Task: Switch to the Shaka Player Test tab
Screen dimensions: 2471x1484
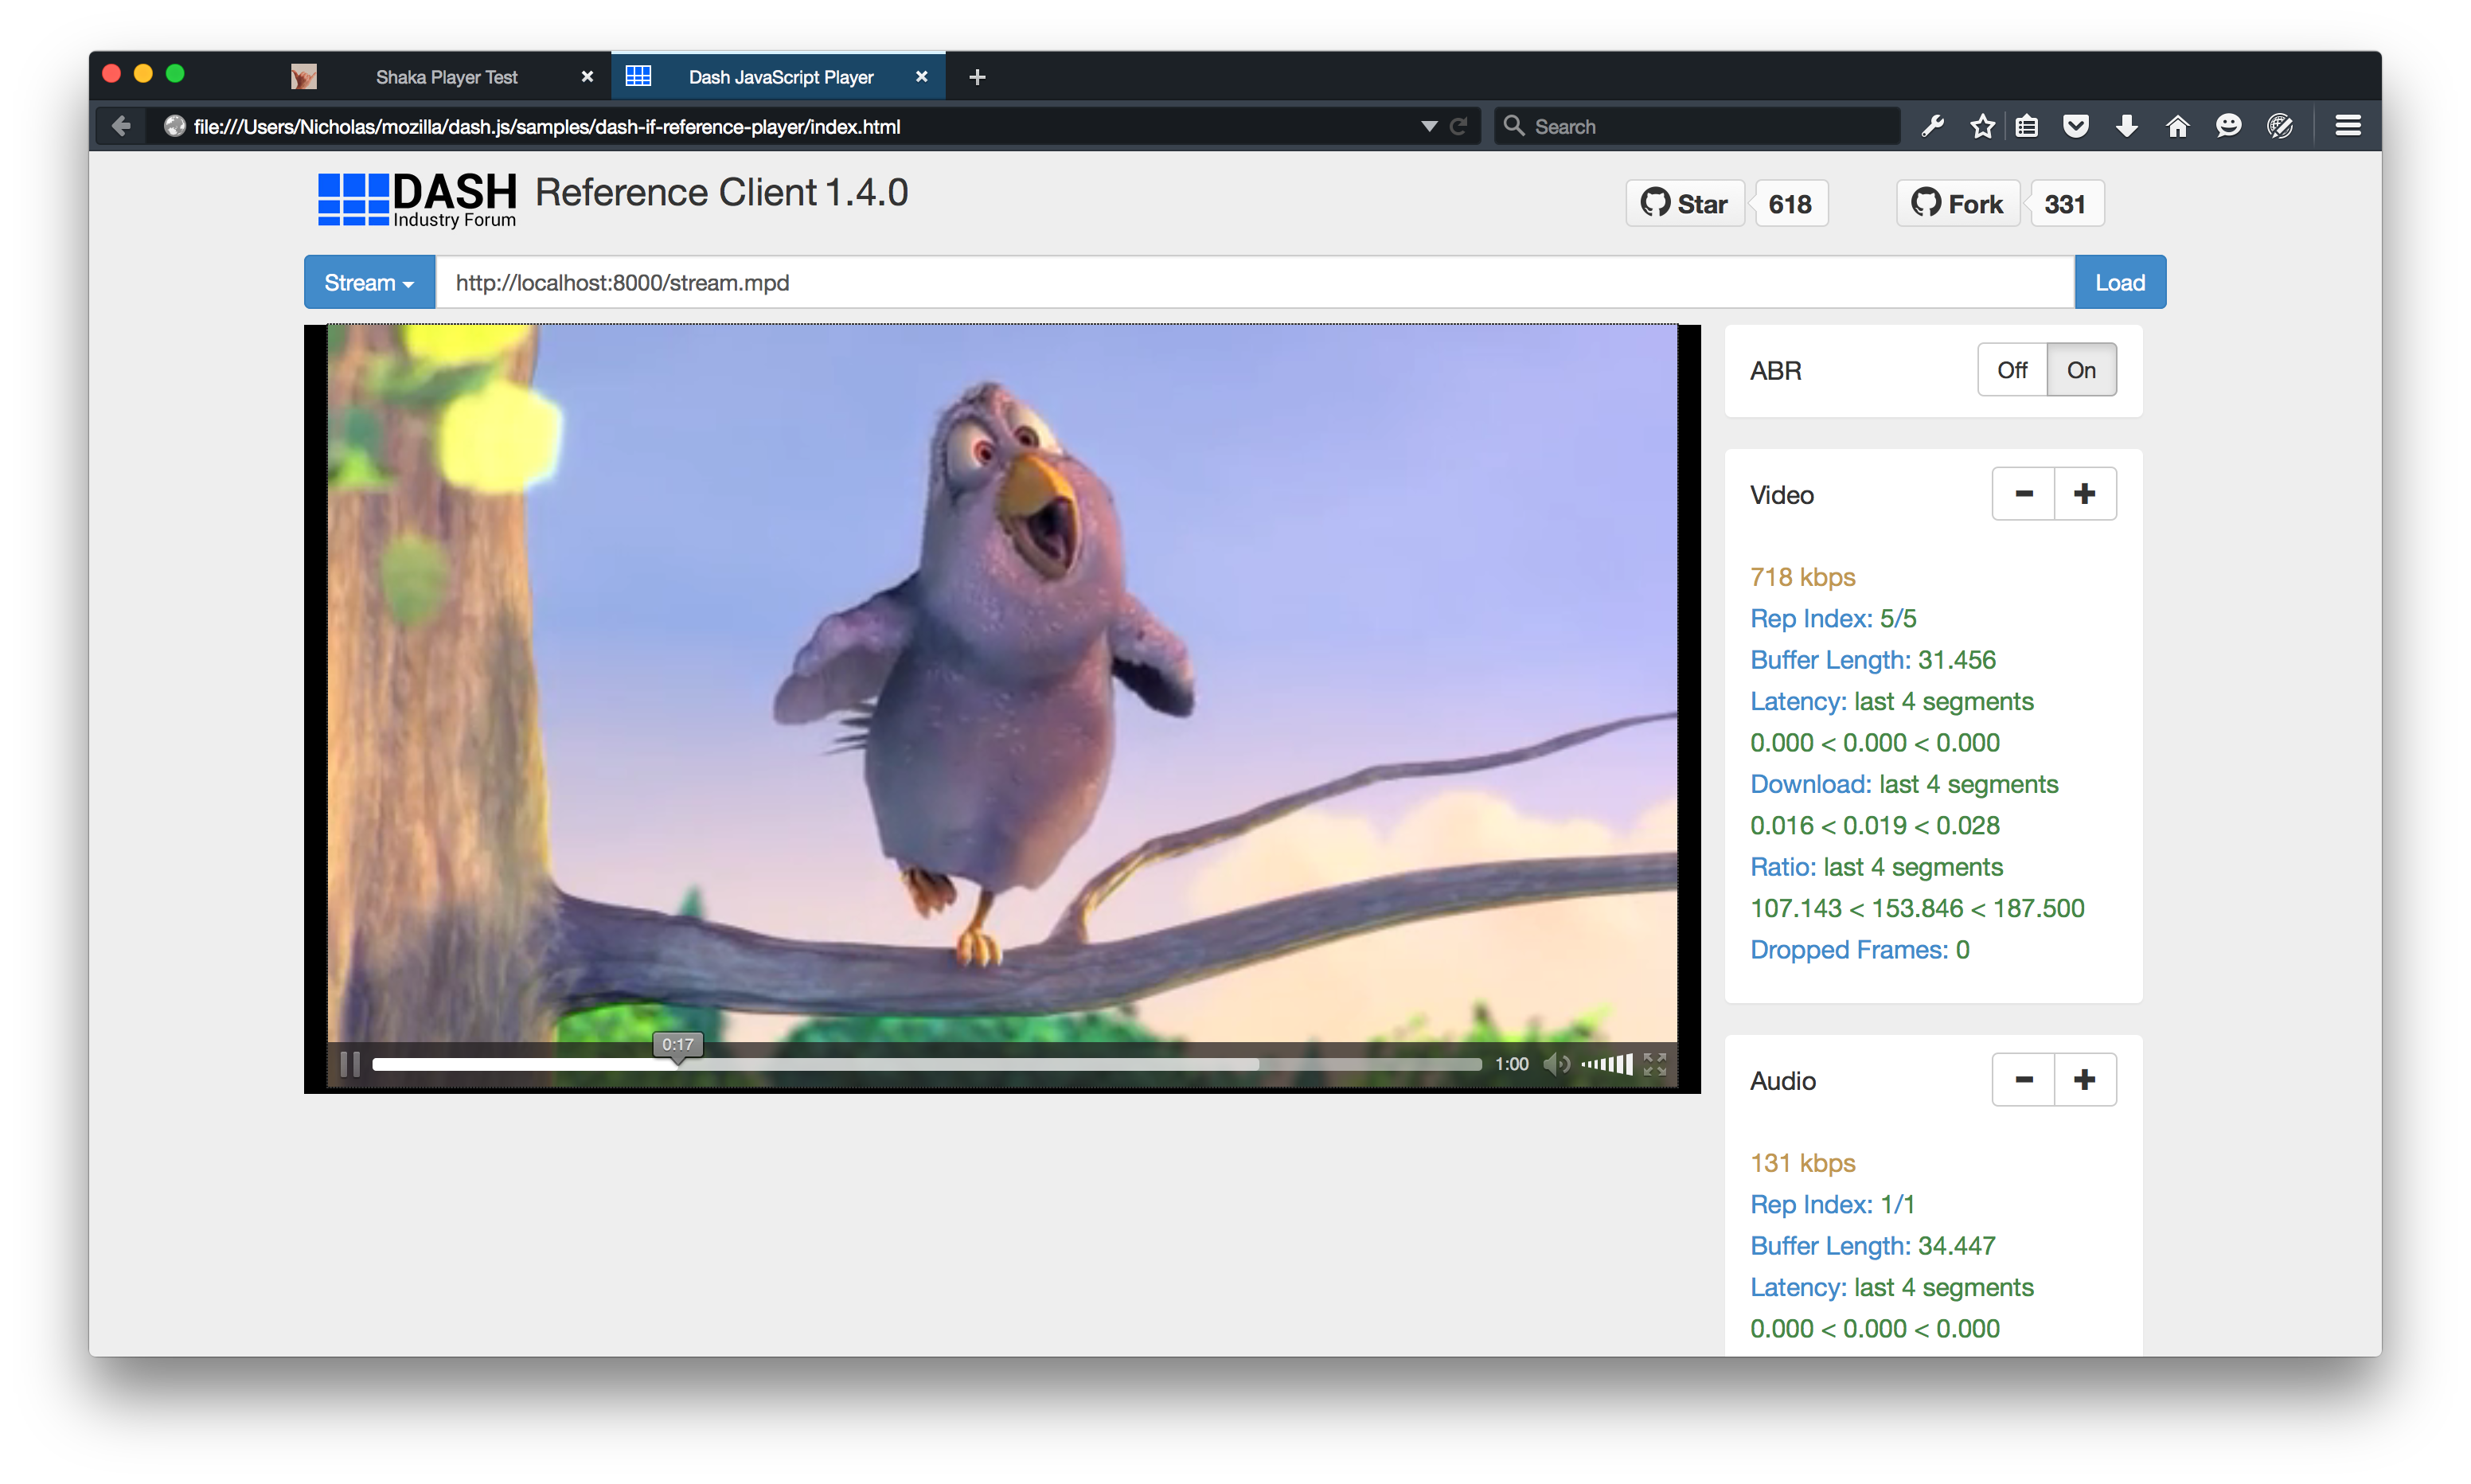Action: (x=446, y=77)
